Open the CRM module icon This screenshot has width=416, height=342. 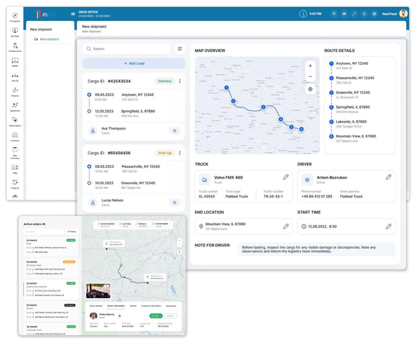(15, 168)
